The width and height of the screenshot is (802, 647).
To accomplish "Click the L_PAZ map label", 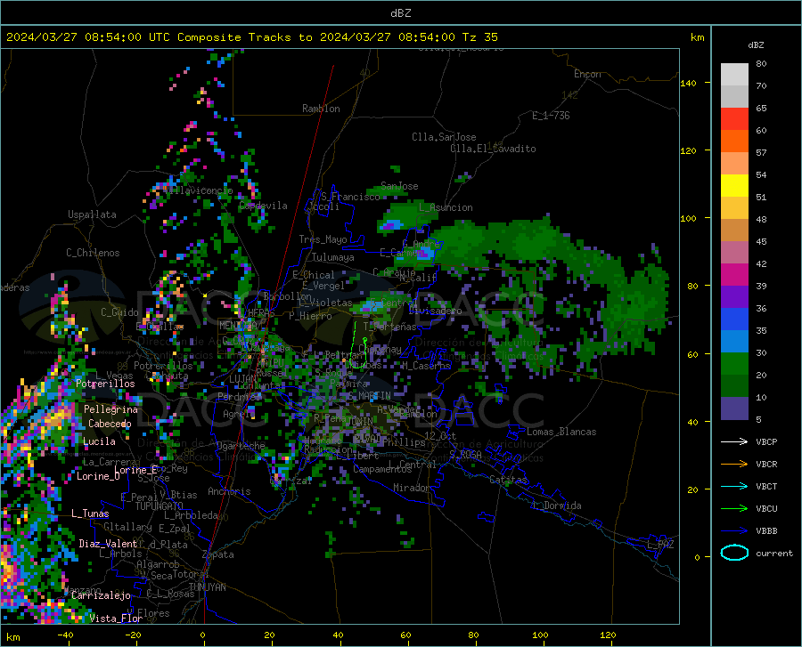I will pos(660,545).
